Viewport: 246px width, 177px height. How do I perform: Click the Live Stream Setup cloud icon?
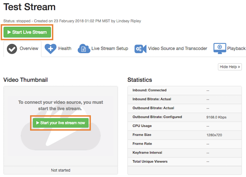tap(84, 49)
